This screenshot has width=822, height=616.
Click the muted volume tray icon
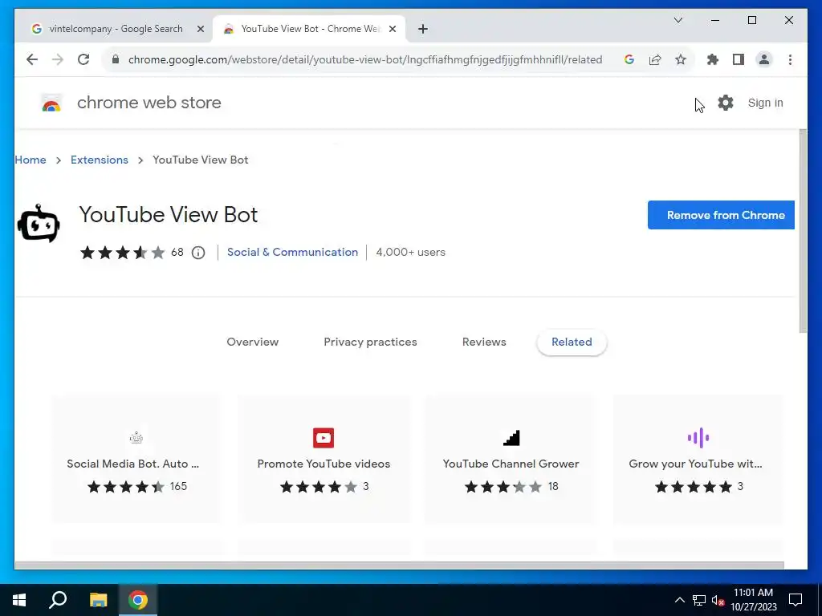[718, 600]
